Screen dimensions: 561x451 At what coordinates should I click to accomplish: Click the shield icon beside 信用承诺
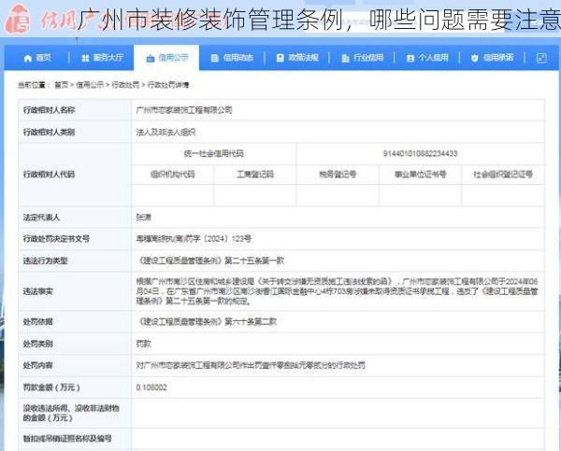(474, 58)
